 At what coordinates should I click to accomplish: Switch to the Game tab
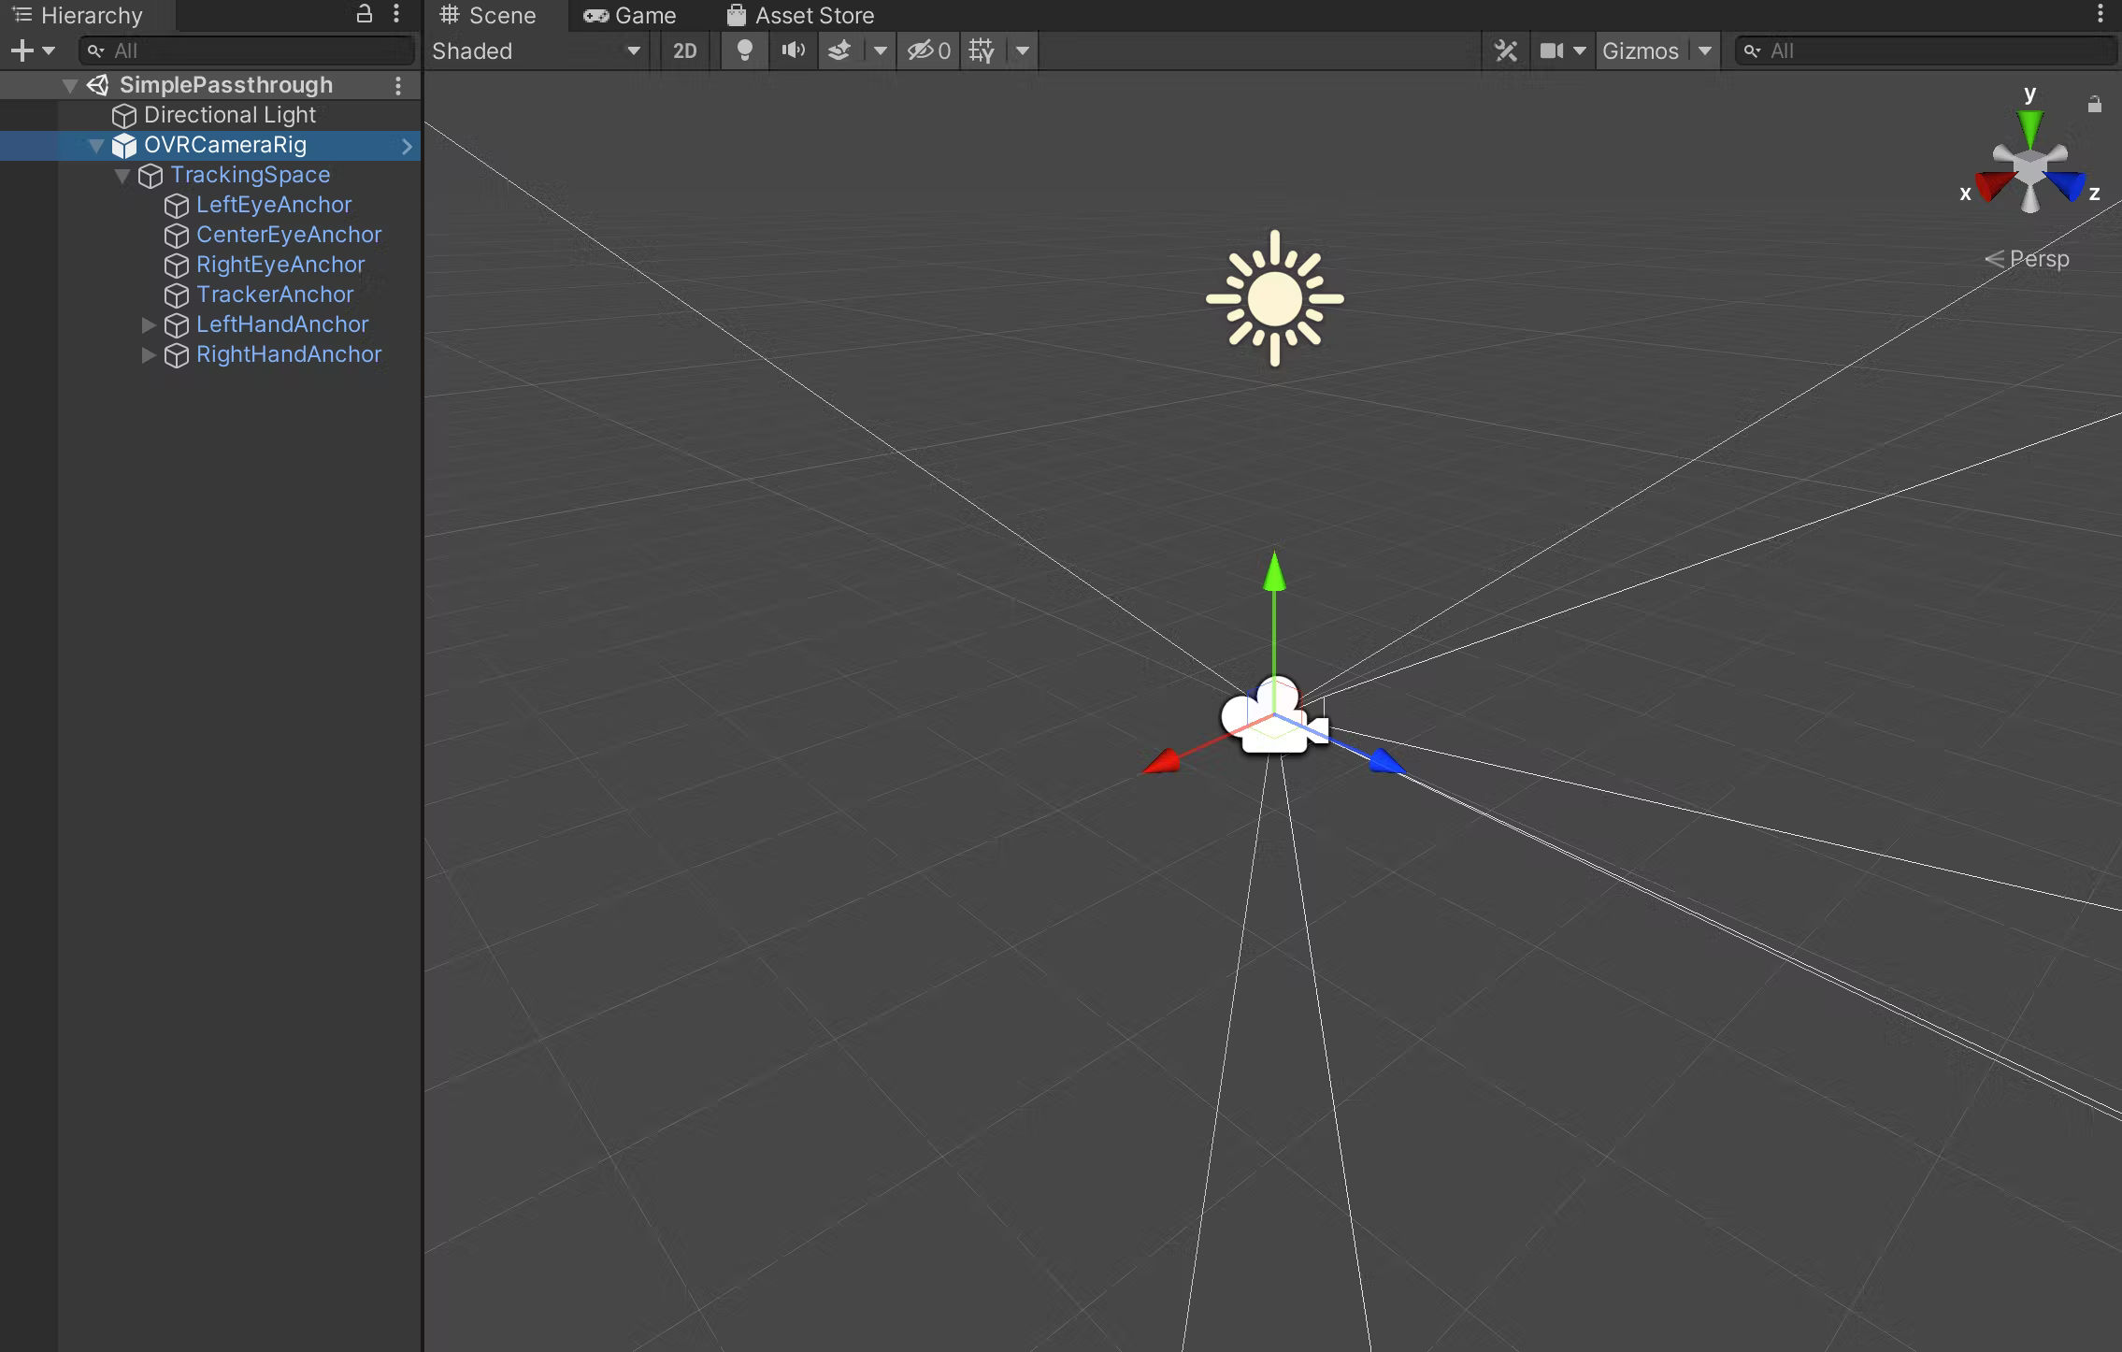(x=629, y=15)
